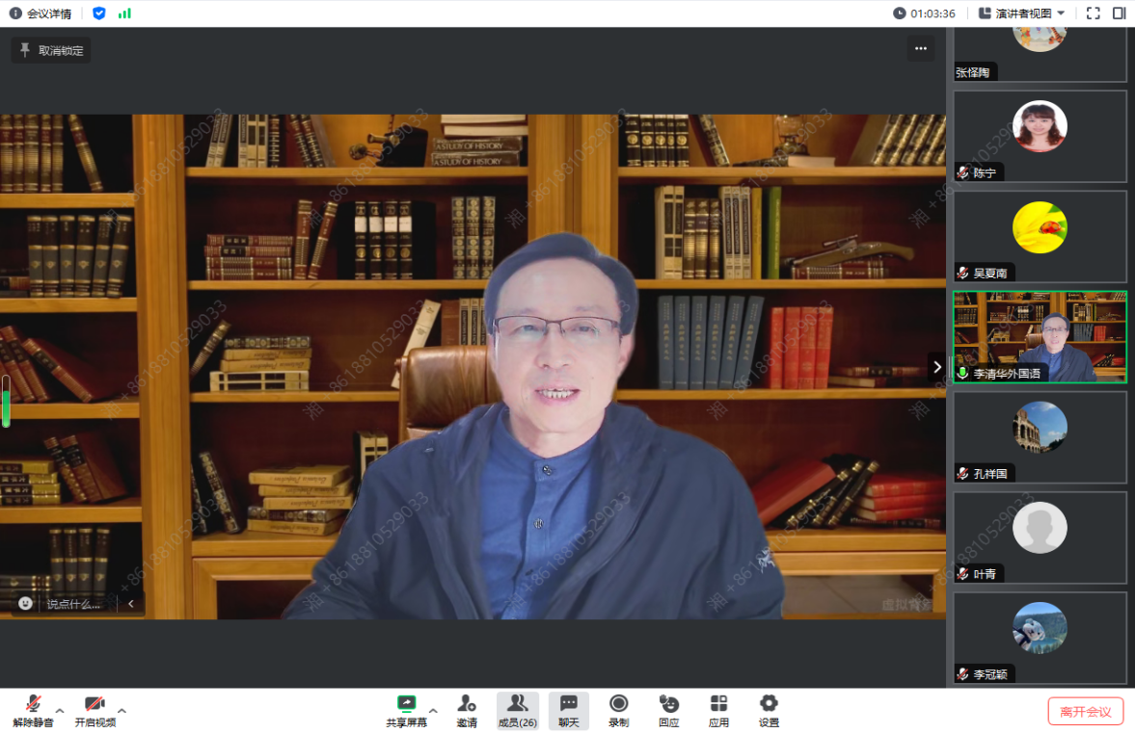Select 李清华外国语 participant thumbnail
Viewport: 1135px width, 734px height.
tap(1040, 337)
